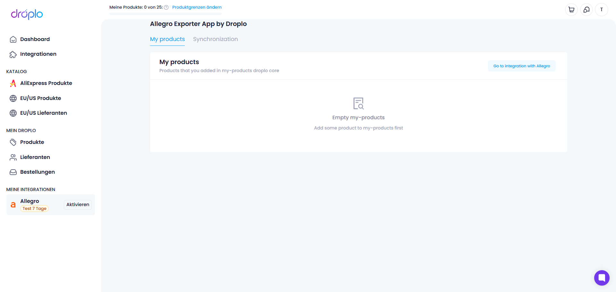Open EU/US Lieferanten catalog
The height and width of the screenshot is (292, 616).
tap(44, 113)
